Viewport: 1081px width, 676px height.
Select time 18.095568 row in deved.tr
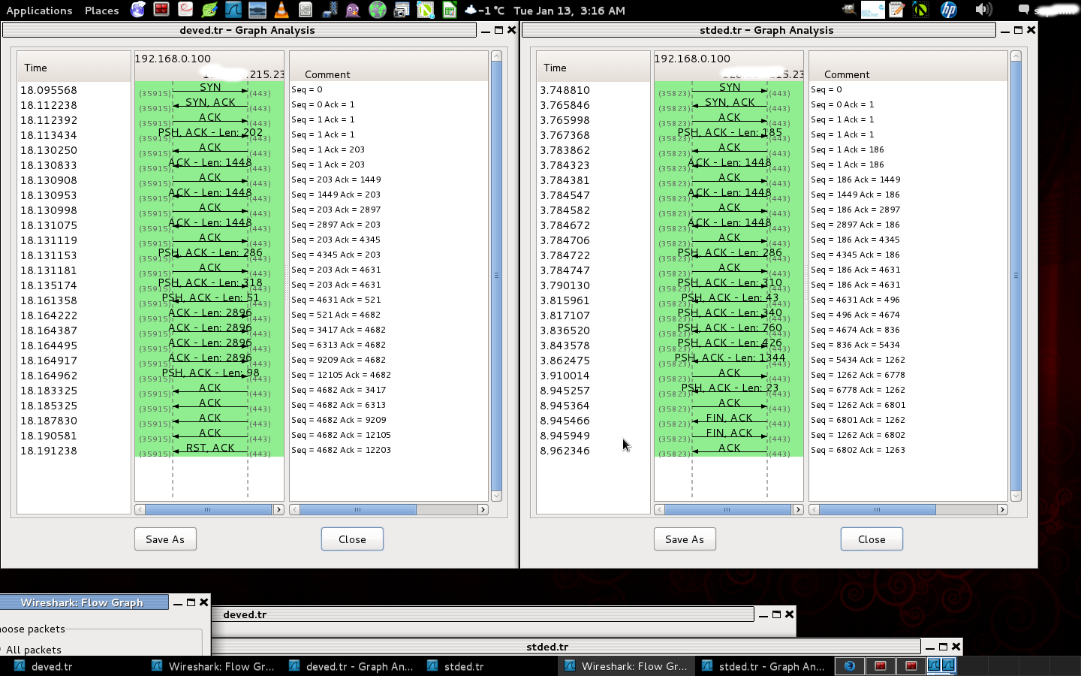(49, 90)
